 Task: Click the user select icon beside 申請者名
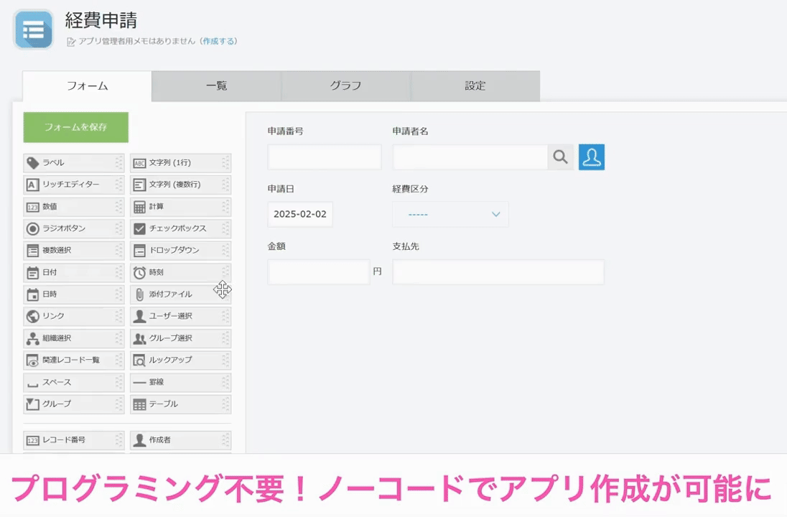point(591,157)
